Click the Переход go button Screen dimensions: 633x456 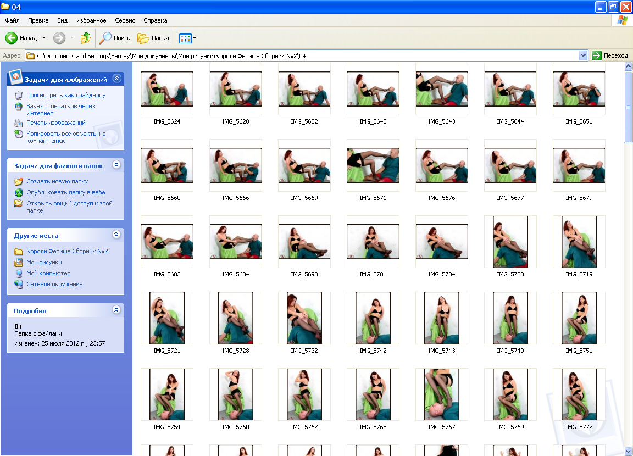pos(610,55)
